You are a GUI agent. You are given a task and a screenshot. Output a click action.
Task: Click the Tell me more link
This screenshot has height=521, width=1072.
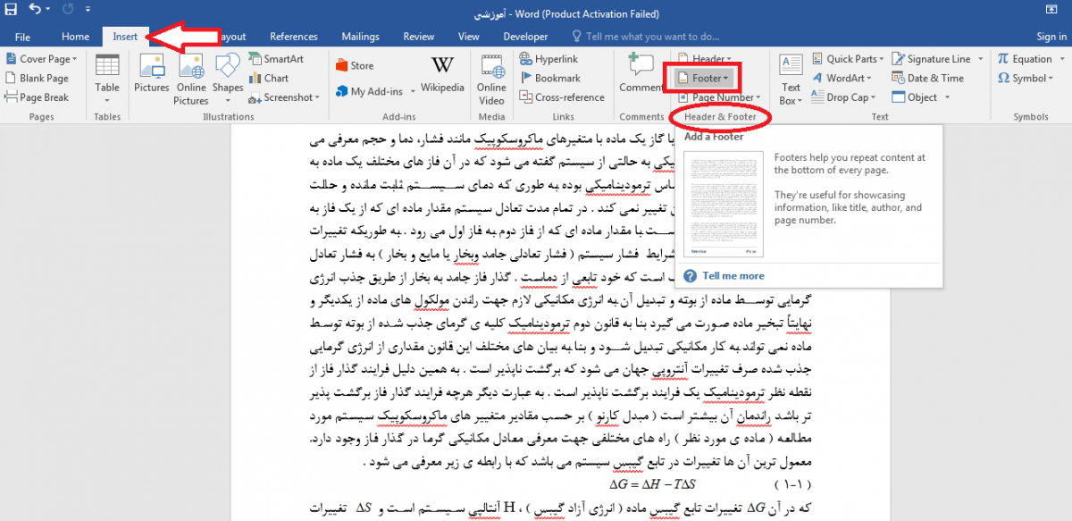(733, 276)
